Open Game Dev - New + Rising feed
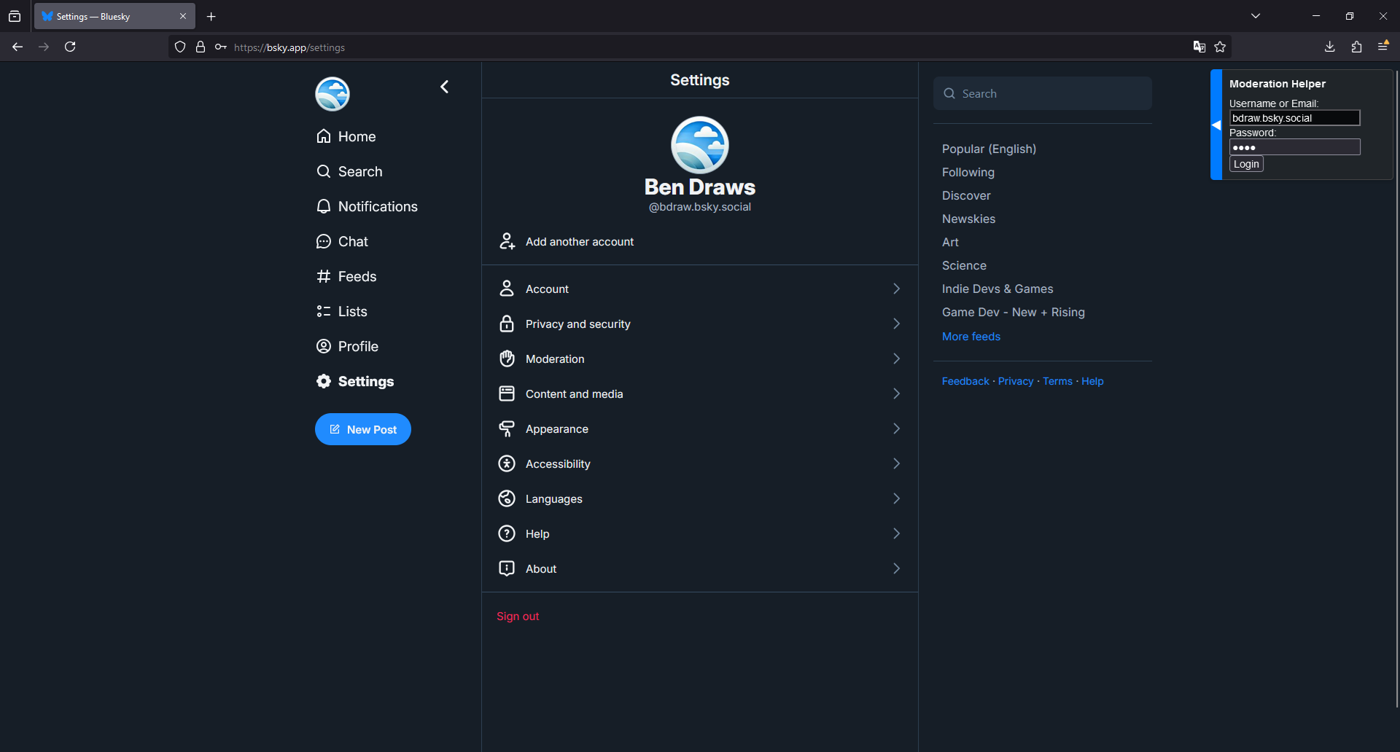 (1013, 312)
